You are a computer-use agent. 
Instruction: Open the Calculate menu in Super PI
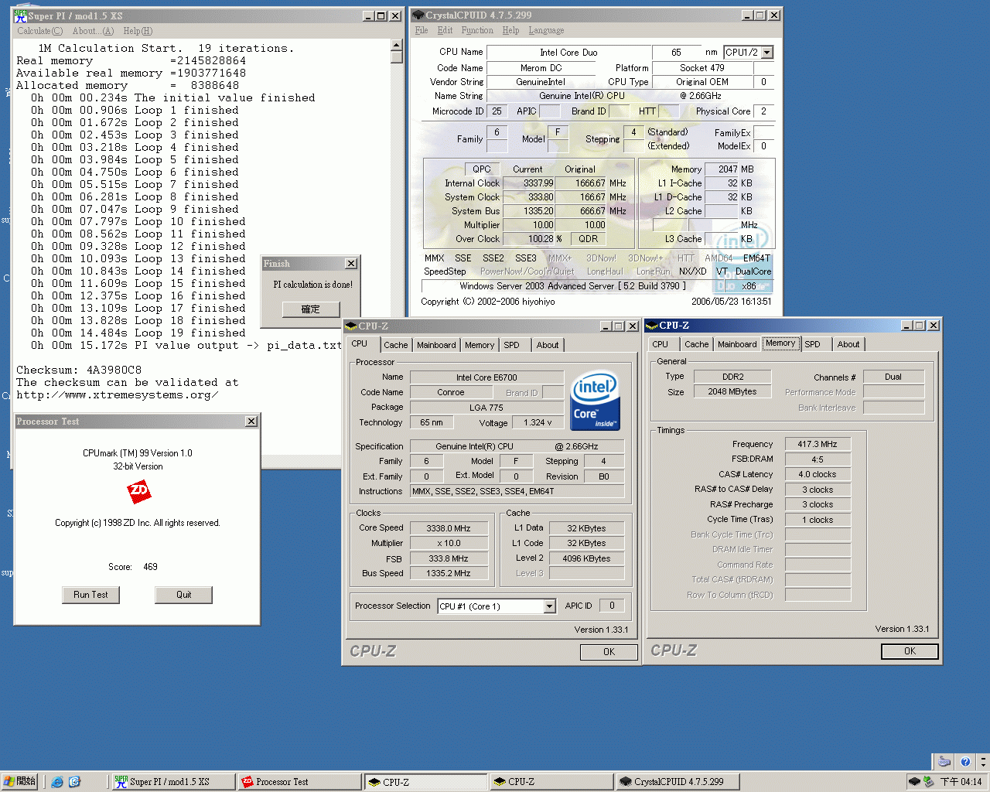(x=39, y=31)
